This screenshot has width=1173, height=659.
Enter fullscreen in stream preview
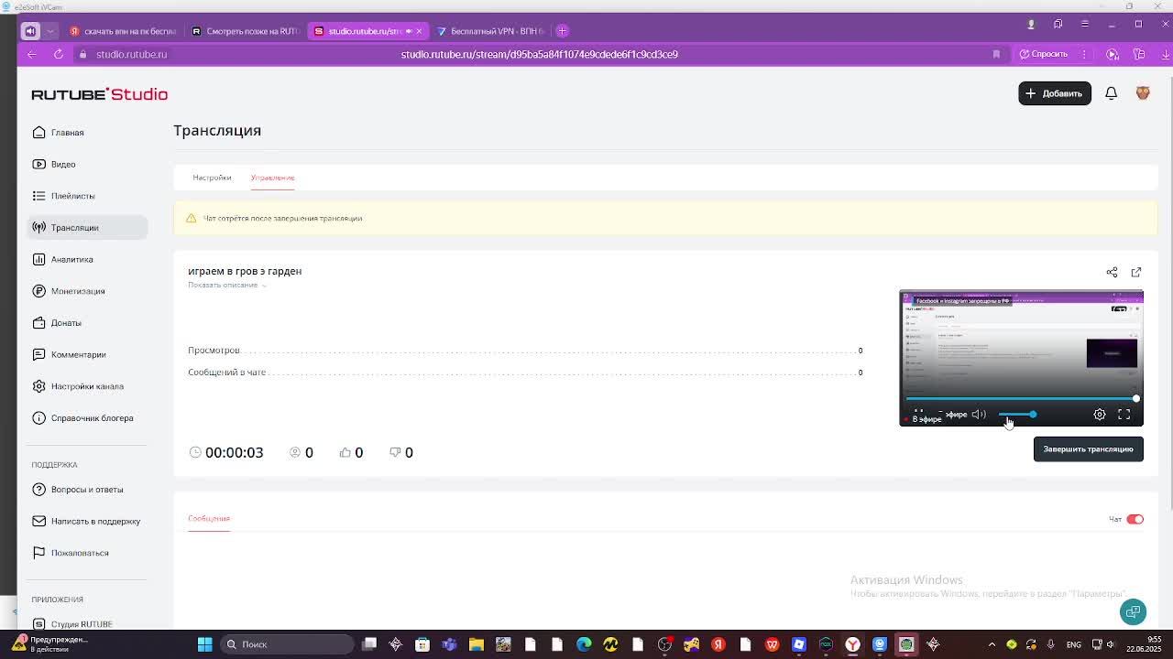point(1124,415)
